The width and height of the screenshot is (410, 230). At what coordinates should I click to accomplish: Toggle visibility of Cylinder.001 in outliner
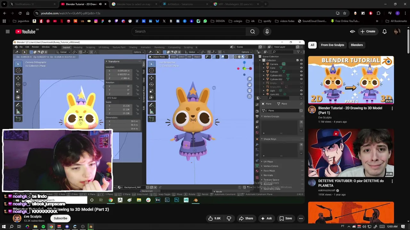[x=301, y=75]
